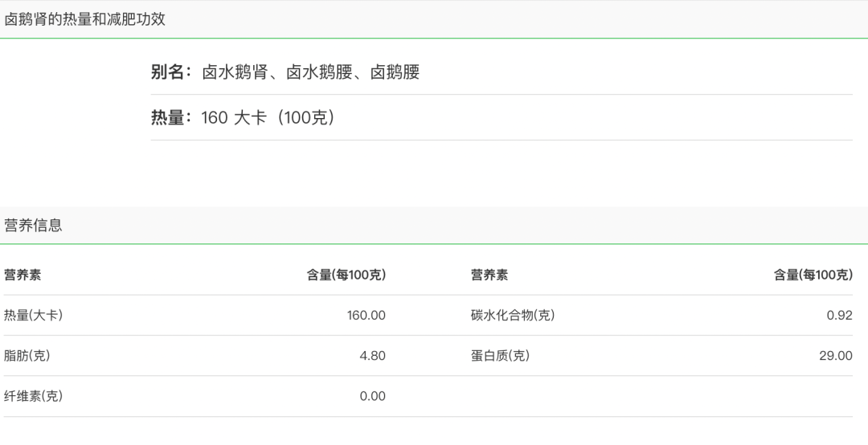868x445 pixels.
Task: Click the left 营养素 column header
Action: (x=23, y=275)
